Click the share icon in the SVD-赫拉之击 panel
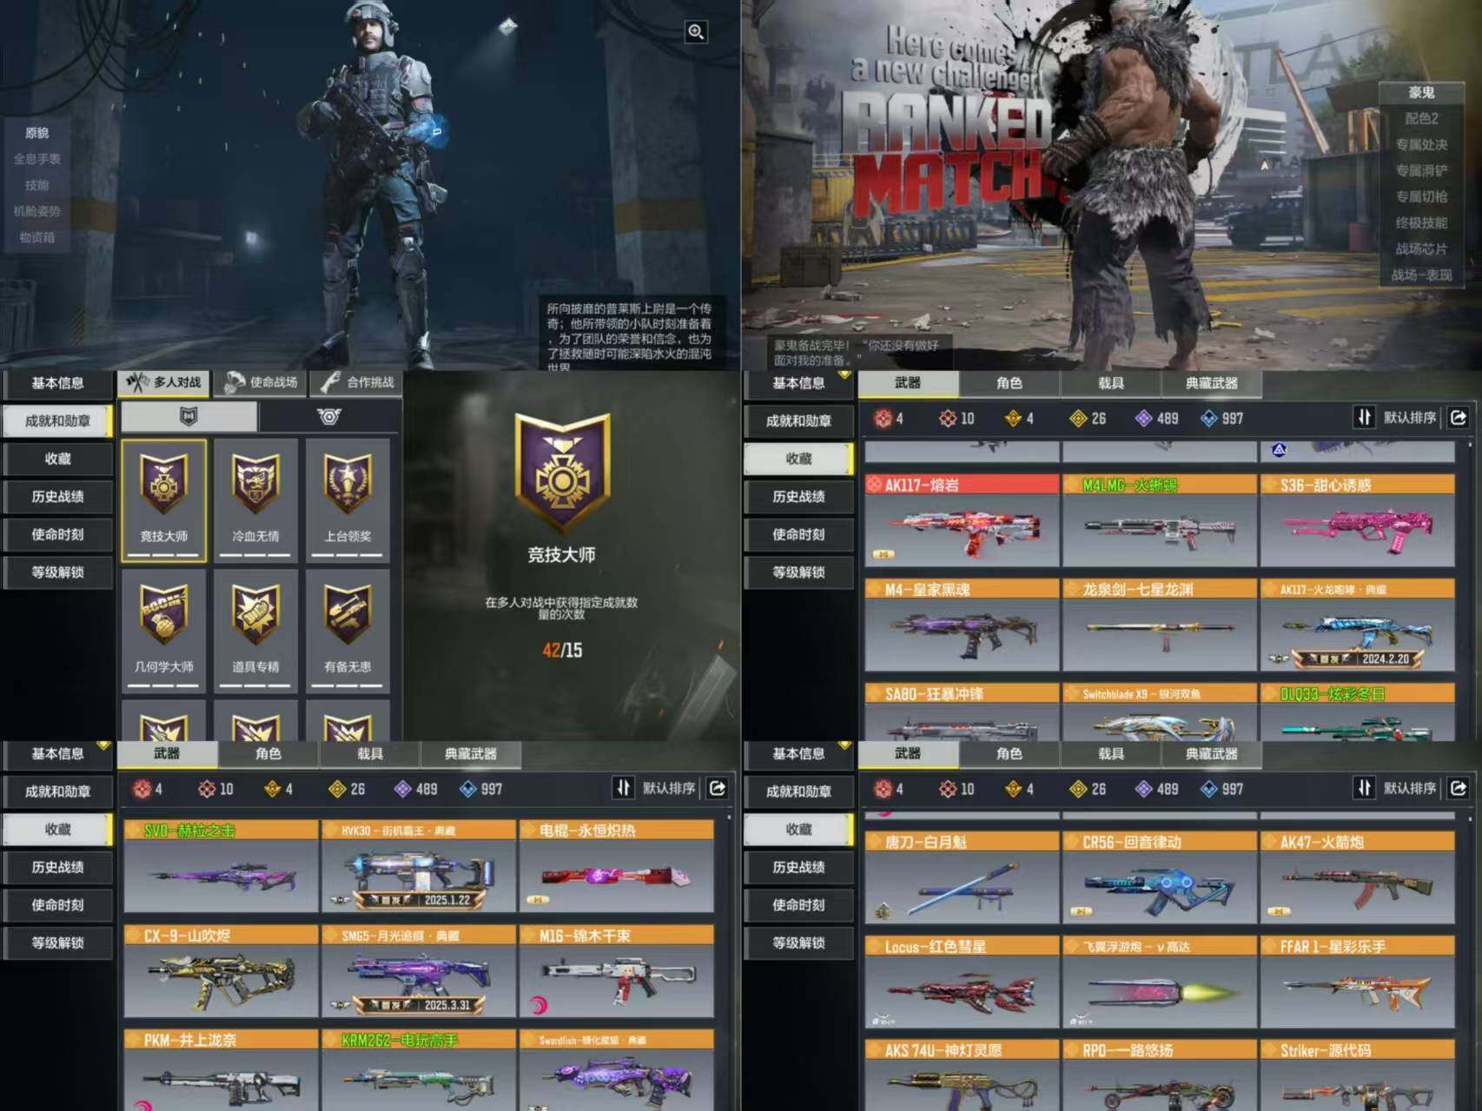Viewport: 1482px width, 1111px height. [x=718, y=789]
